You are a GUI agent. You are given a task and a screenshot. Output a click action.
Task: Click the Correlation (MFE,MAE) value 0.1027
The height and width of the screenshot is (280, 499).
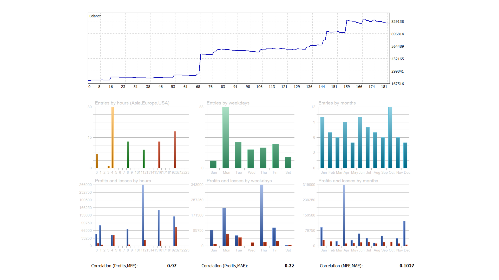(x=407, y=266)
